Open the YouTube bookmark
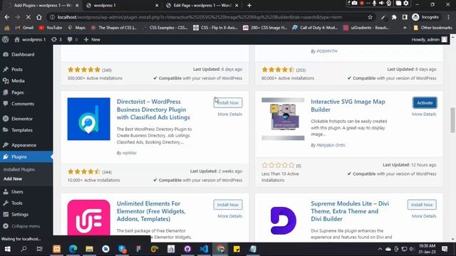The width and height of the screenshot is (456, 256). [x=51, y=28]
